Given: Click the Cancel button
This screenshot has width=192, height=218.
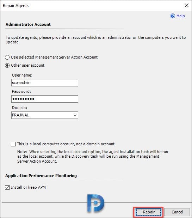Looking at the screenshot, I should click(177, 212).
